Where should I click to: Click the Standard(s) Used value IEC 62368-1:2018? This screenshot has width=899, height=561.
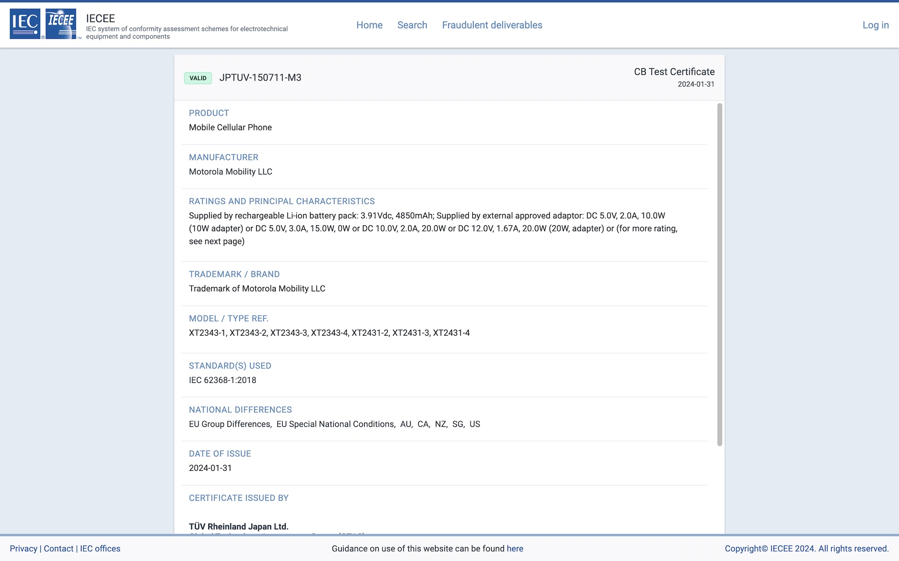(222, 380)
